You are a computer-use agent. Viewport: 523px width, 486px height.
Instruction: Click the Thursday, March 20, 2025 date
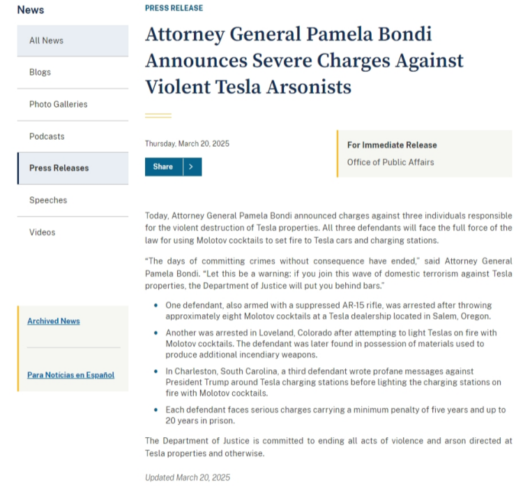coord(187,144)
